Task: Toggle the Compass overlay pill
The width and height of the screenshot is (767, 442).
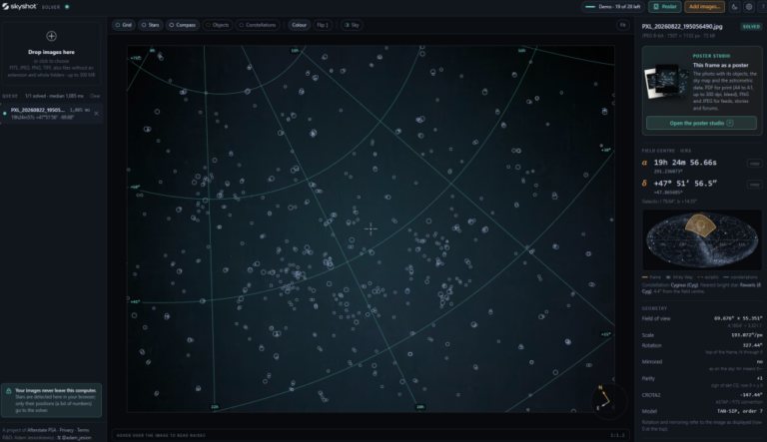Action: pyautogui.click(x=183, y=25)
